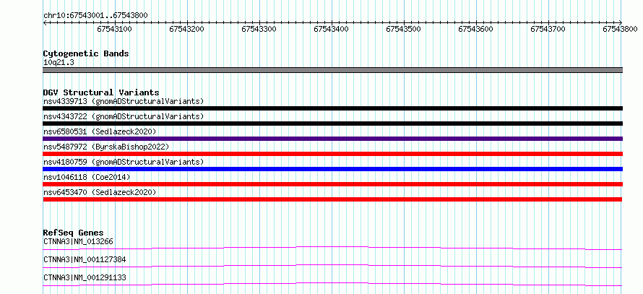Click the red bar of nsv1046118
The height and width of the screenshot is (294, 643).
(332, 184)
